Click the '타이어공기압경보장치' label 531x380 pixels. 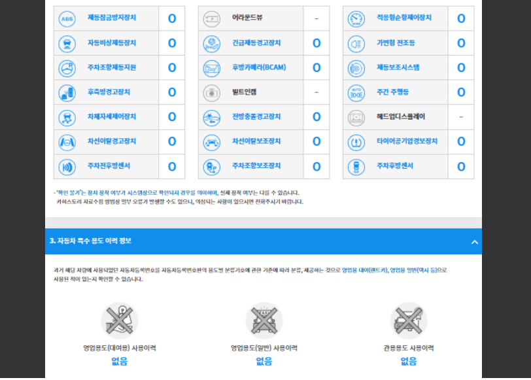click(x=407, y=141)
